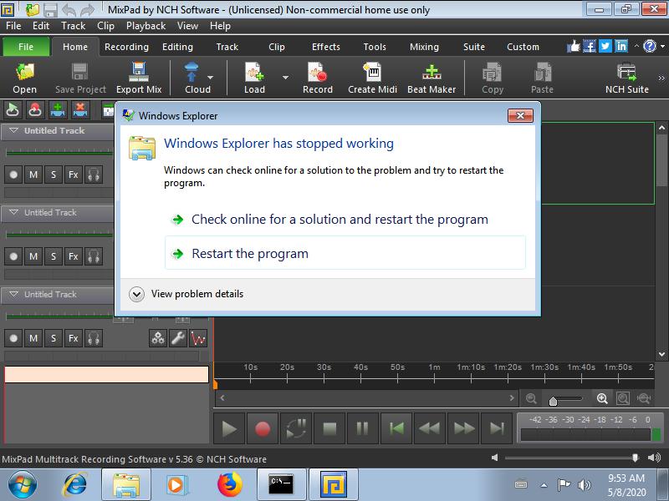Click the timeline scrollbar right arrow

[x=512, y=398]
